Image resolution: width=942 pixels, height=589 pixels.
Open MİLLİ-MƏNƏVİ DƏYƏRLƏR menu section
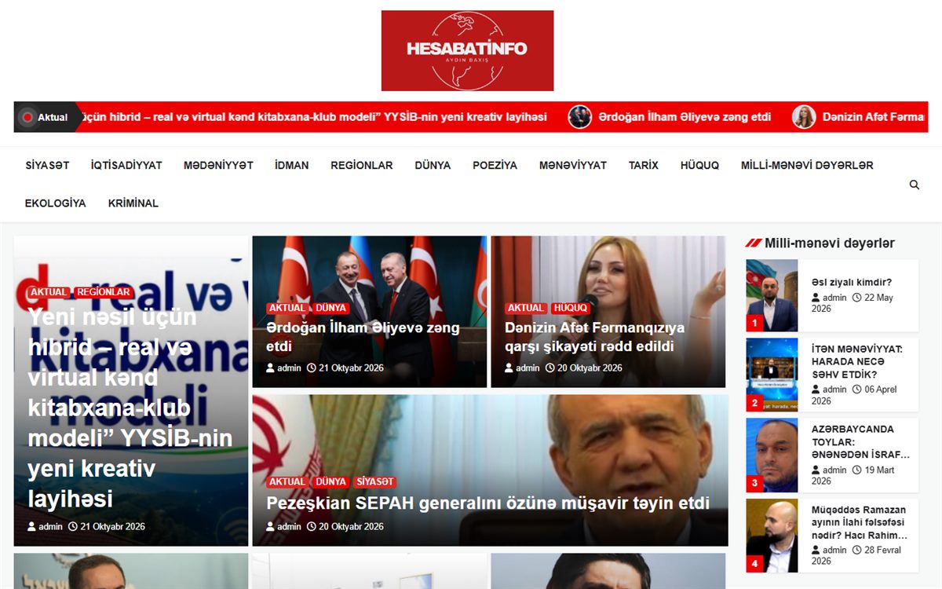point(807,165)
